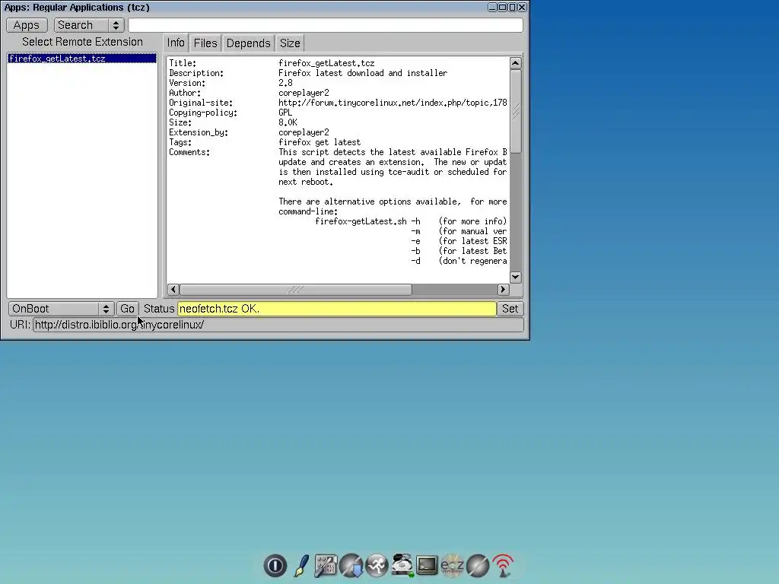Click the 'firefox-getLatest.sh -h' command line

tap(367, 221)
